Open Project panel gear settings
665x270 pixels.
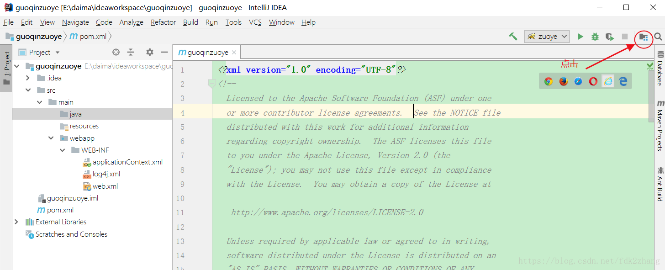coord(150,52)
